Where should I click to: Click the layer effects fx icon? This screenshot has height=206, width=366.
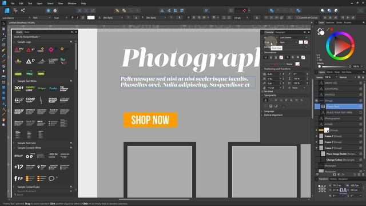tap(343, 175)
